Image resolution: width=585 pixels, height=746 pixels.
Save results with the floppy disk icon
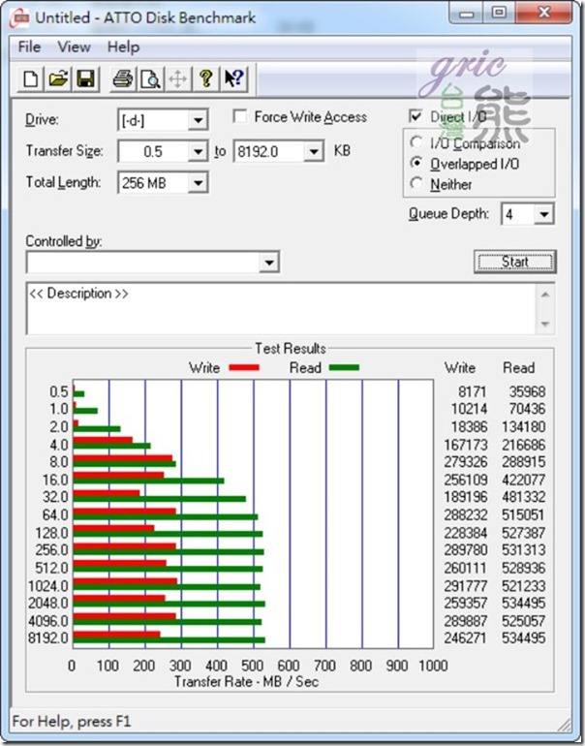(x=85, y=78)
